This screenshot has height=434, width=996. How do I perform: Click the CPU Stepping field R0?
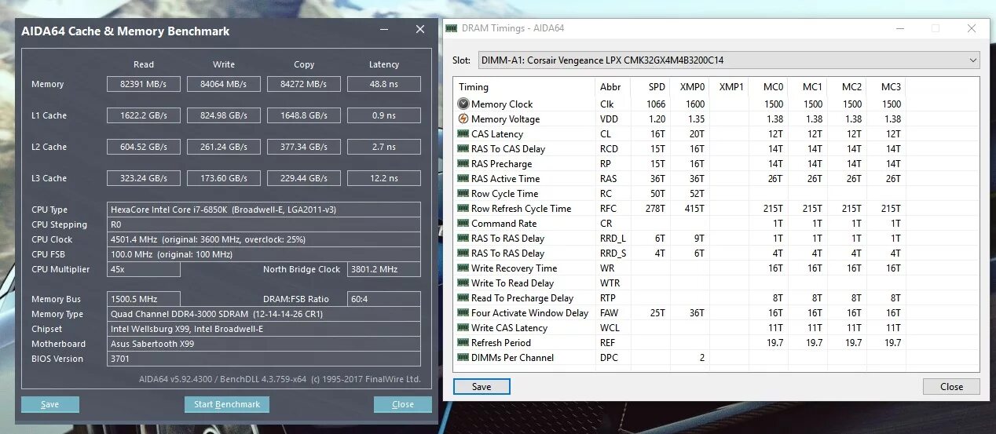point(264,224)
